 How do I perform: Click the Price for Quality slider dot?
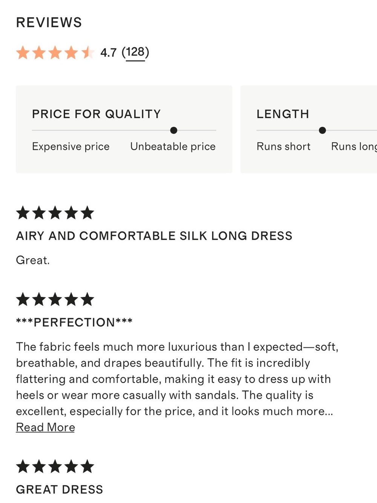(x=173, y=130)
